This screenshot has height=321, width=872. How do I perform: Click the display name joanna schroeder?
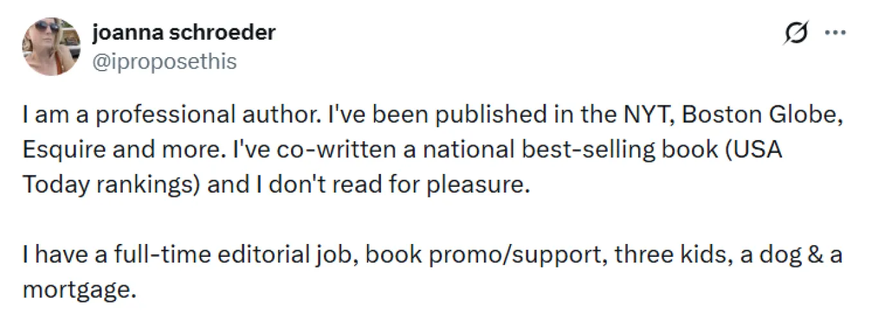pos(183,32)
